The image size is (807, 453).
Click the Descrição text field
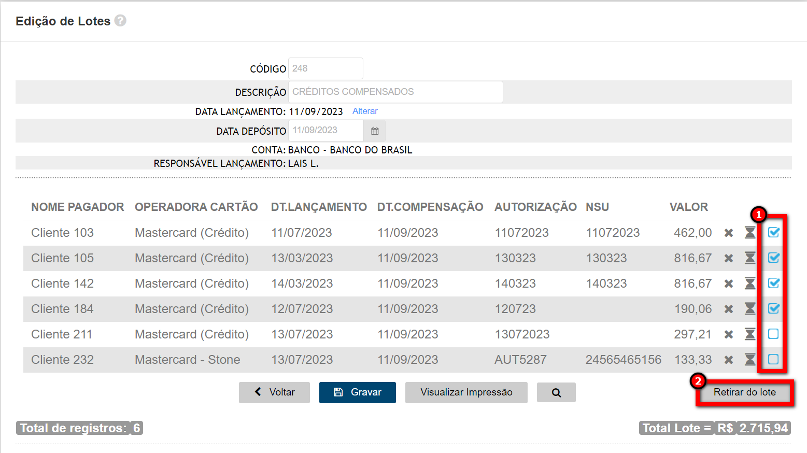(395, 92)
